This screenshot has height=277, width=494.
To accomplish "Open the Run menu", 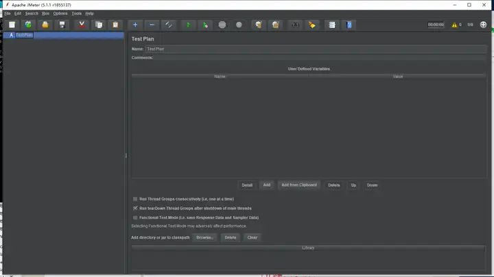I will coord(45,14).
